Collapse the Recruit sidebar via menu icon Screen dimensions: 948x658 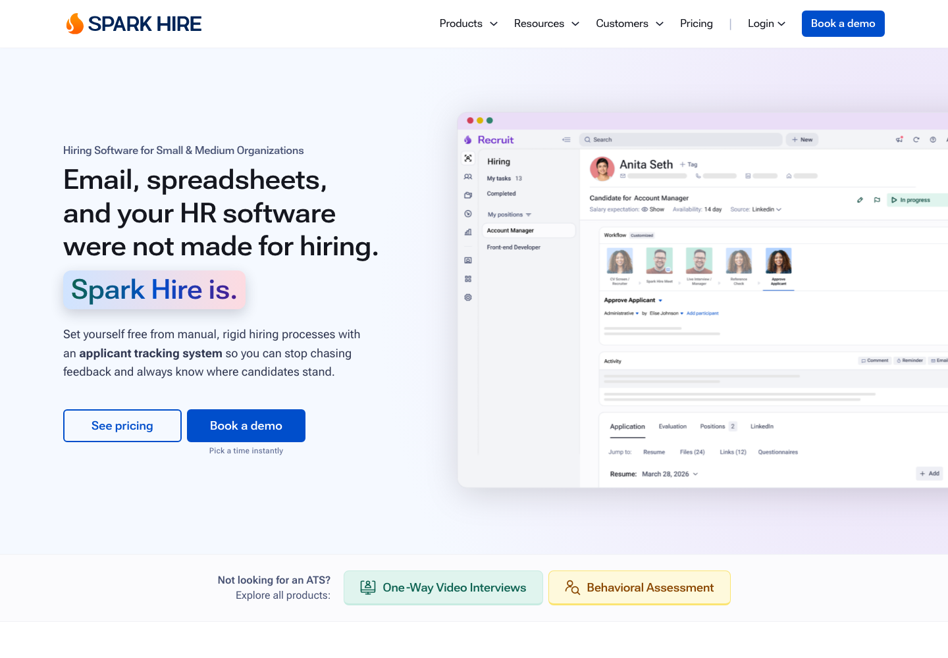(566, 139)
